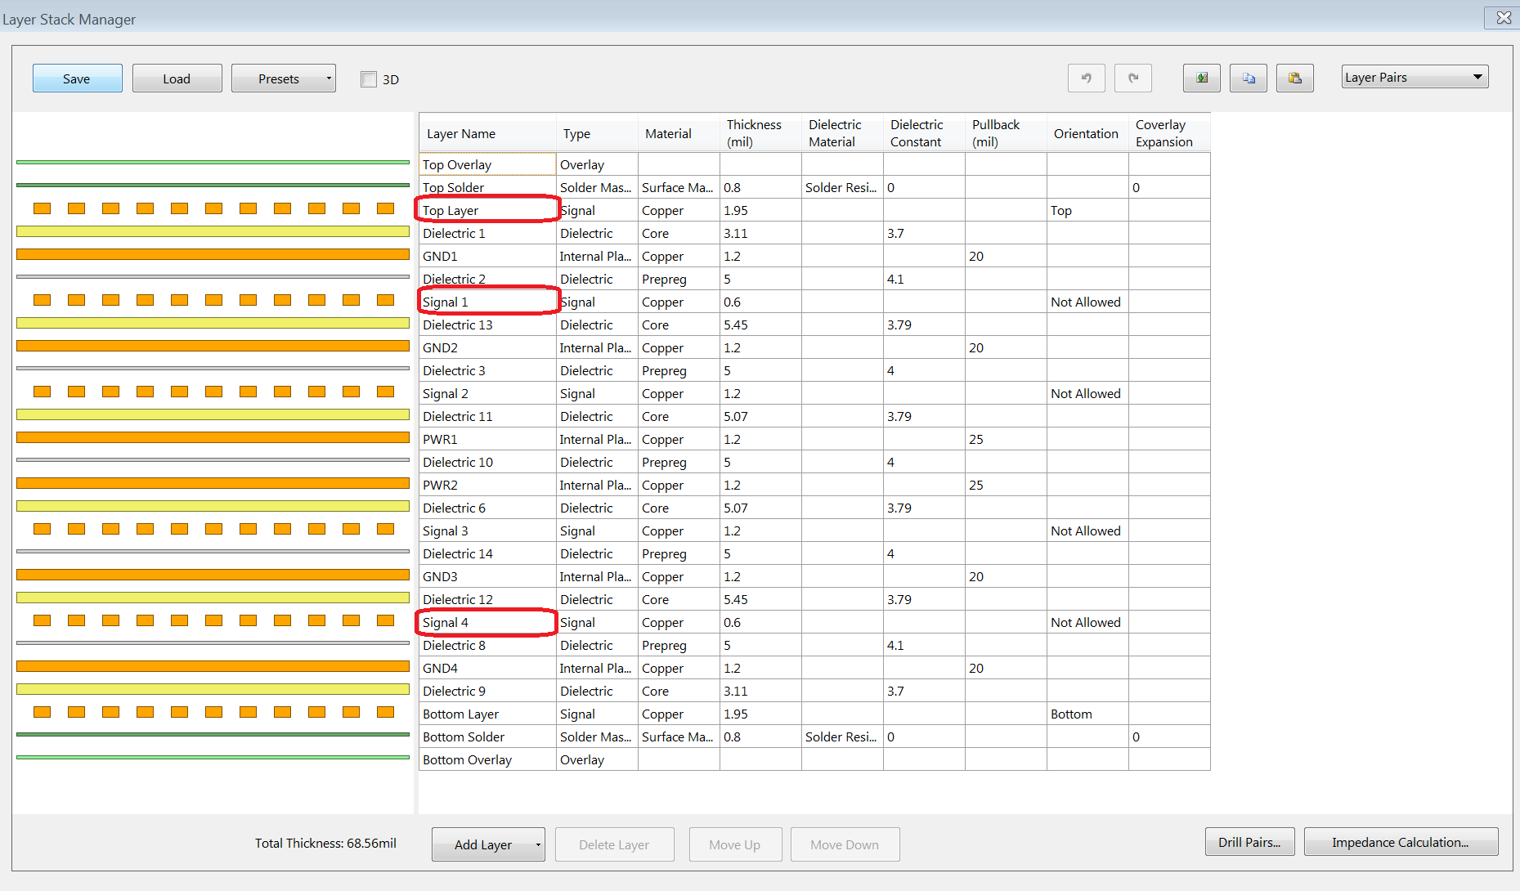Expand the Add Layer dropdown arrow
Image resolution: width=1520 pixels, height=891 pixels.
(x=537, y=844)
